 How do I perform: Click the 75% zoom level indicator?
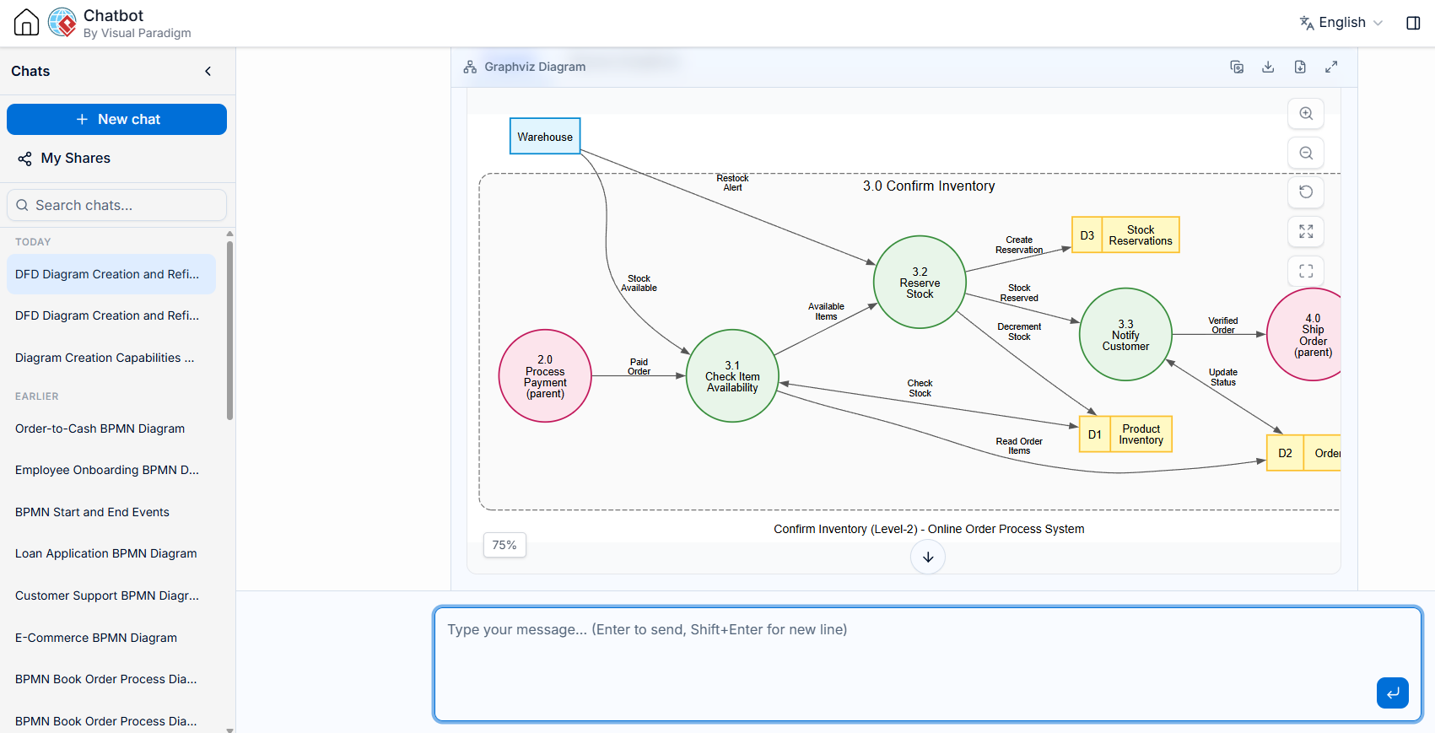click(504, 545)
